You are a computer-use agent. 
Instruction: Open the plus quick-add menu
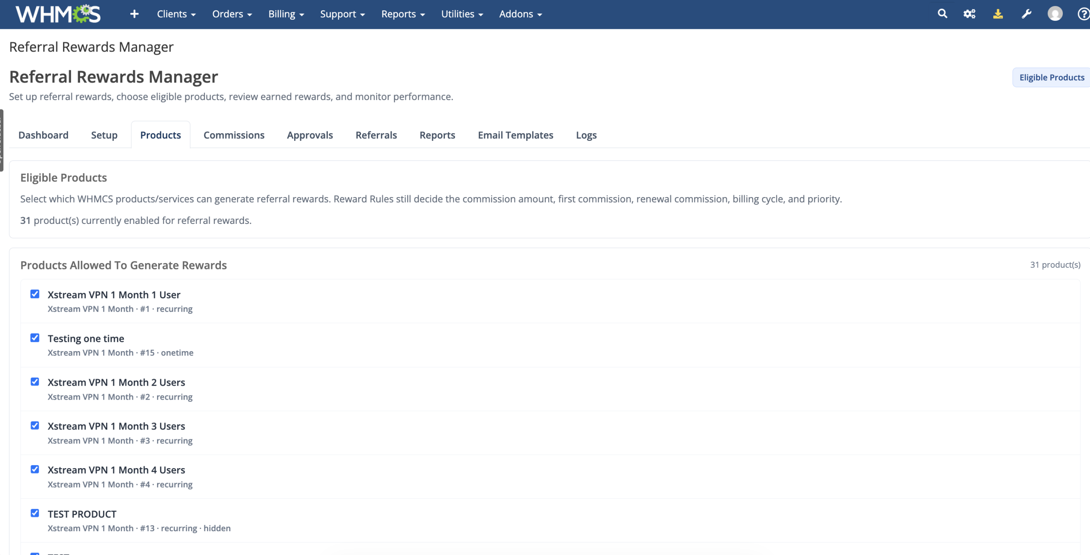(x=134, y=14)
